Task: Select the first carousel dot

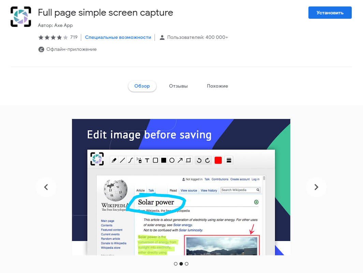Action: (x=176, y=264)
